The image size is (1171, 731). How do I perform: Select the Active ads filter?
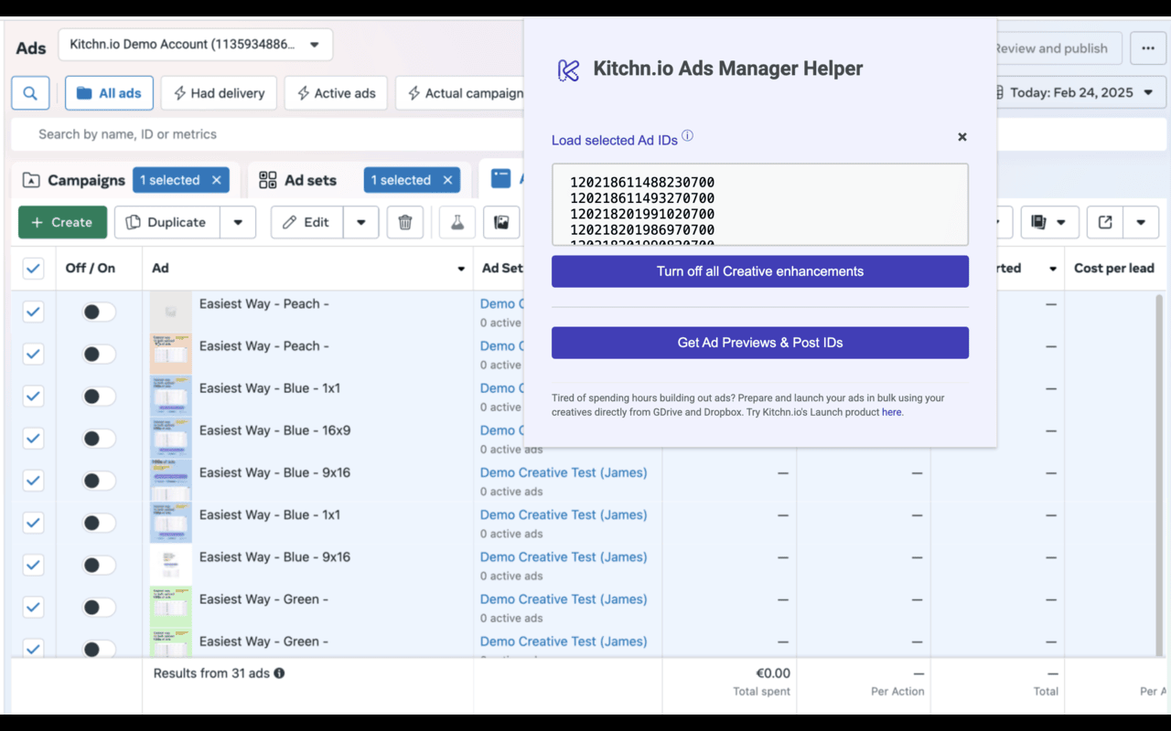tap(336, 92)
